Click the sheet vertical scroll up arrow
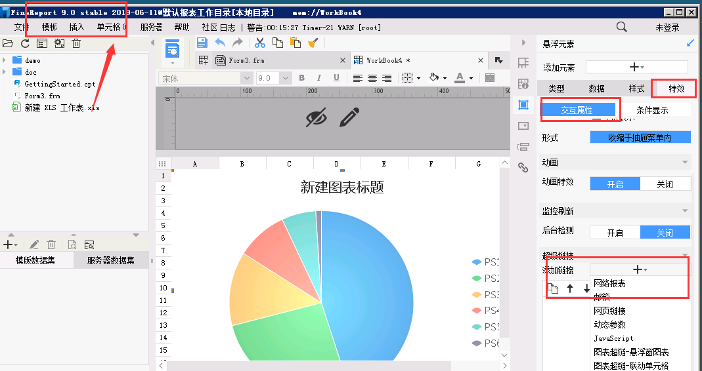Screen dimensions: 702x371 tap(504, 163)
